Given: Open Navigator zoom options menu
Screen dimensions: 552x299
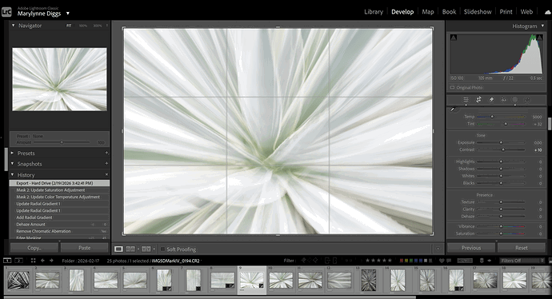Looking at the screenshot, I should (107, 26).
